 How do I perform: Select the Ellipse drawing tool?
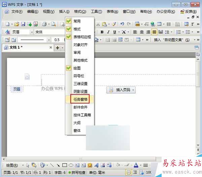[71, 165]
